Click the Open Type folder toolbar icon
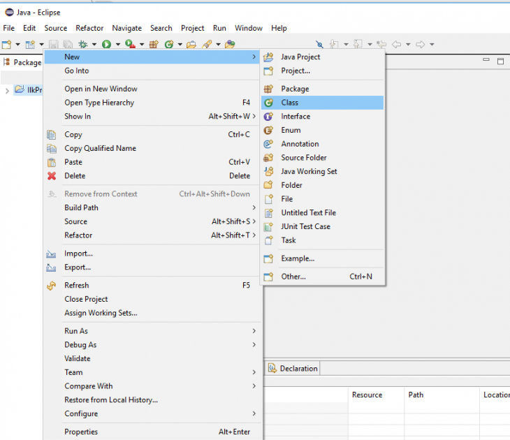This screenshot has width=510, height=440. tap(191, 44)
